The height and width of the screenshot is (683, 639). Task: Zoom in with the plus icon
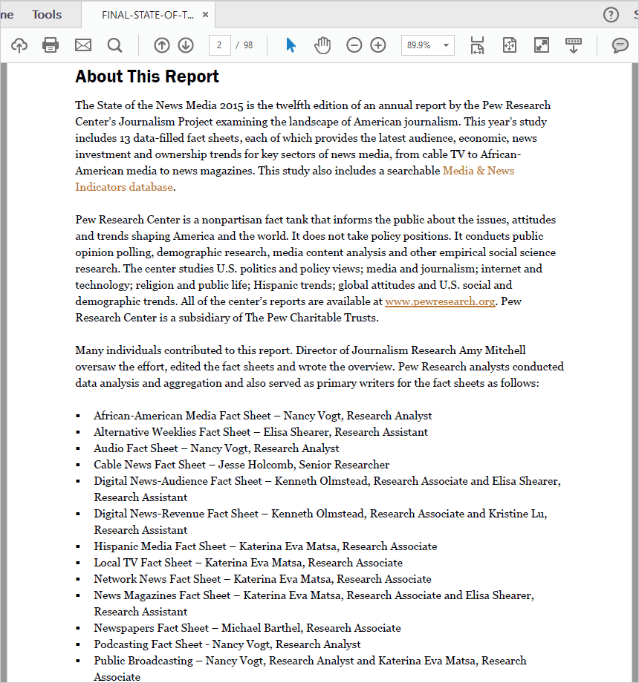(378, 45)
